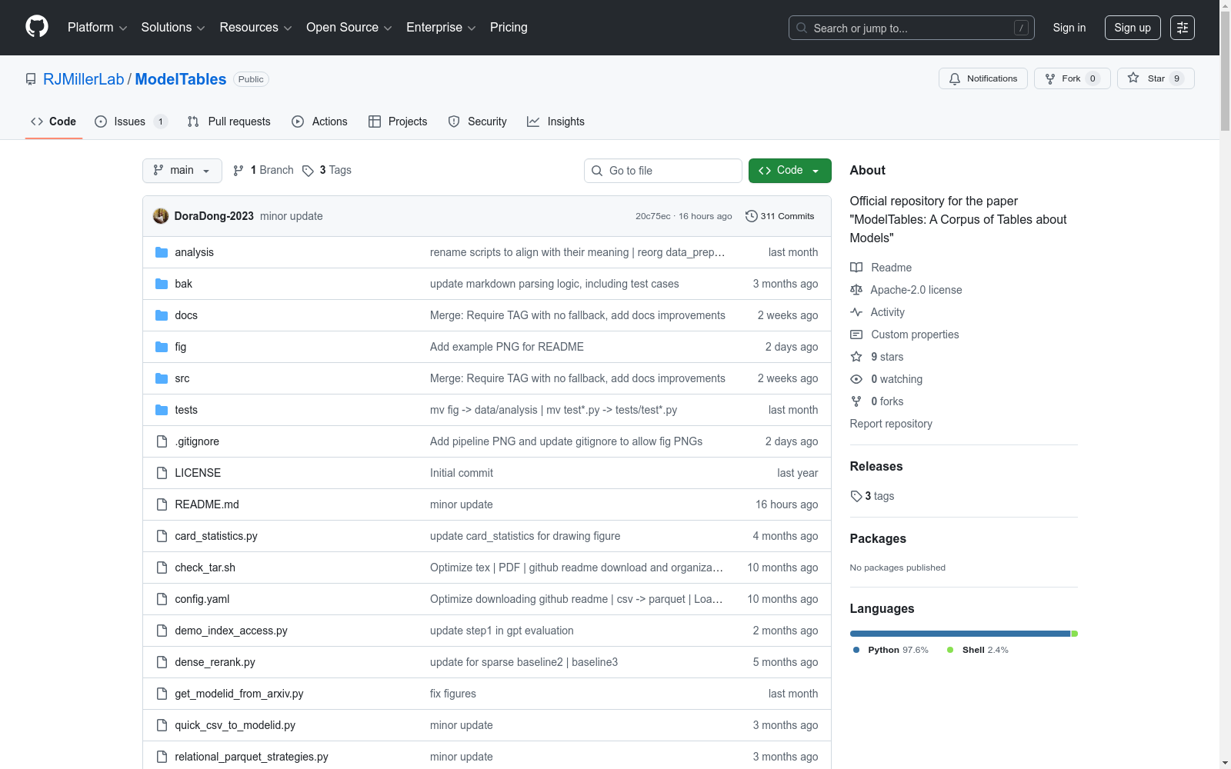1231x769 pixels.
Task: Open quick_csv_to_modelid.py file
Action: tap(235, 725)
